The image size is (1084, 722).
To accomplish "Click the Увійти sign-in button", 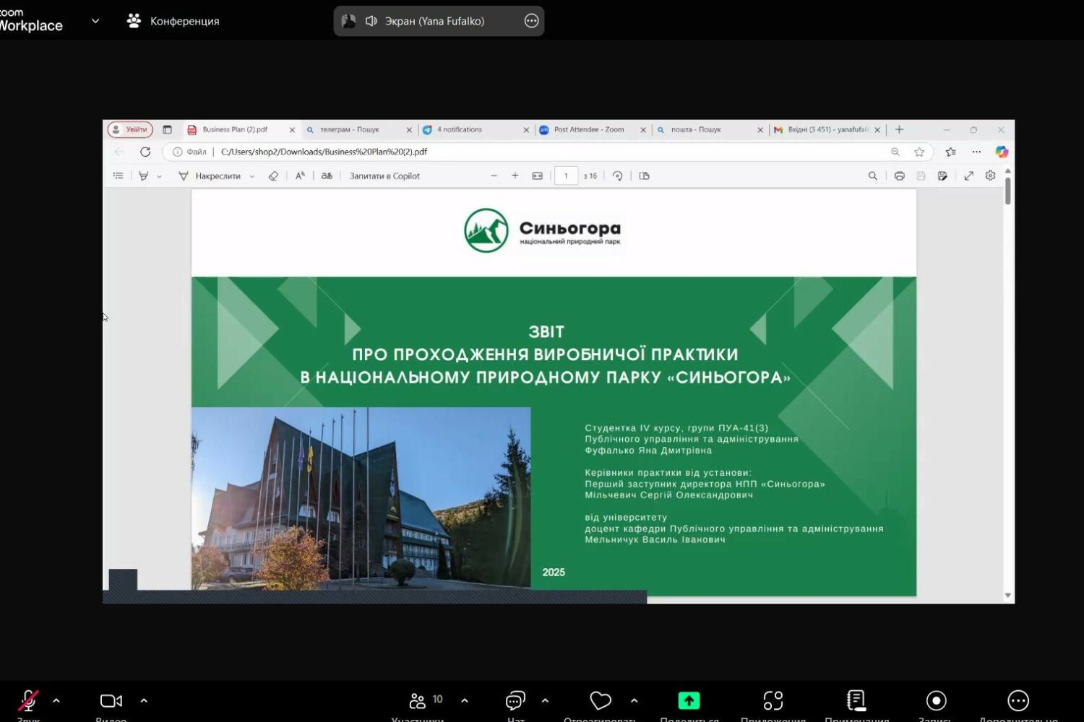I will click(x=131, y=130).
